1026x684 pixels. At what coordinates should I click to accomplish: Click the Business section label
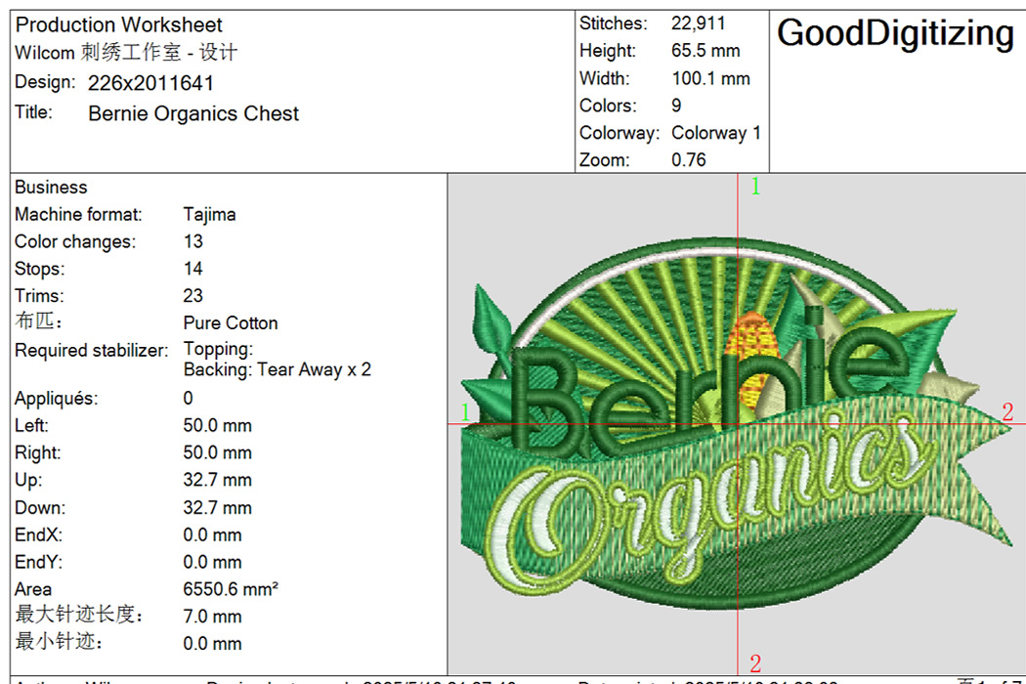point(51,188)
